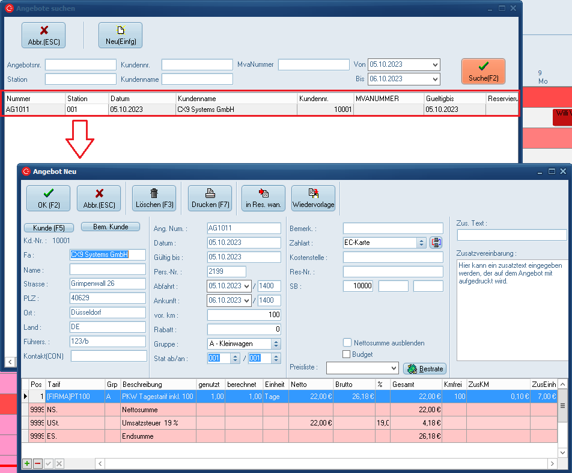This screenshot has height=473, width=572.
Task: Remove a row with the red minus icon
Action: coord(37,463)
